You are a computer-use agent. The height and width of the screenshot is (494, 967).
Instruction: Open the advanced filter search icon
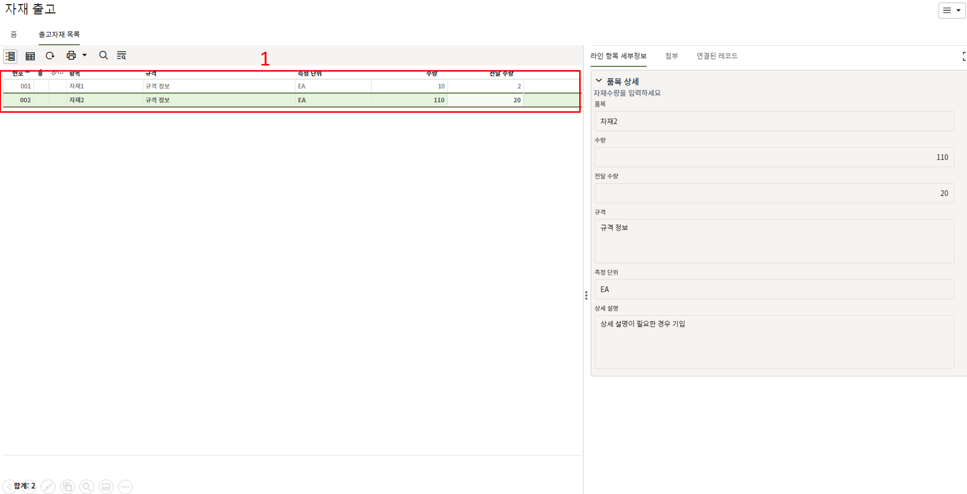[x=121, y=55]
